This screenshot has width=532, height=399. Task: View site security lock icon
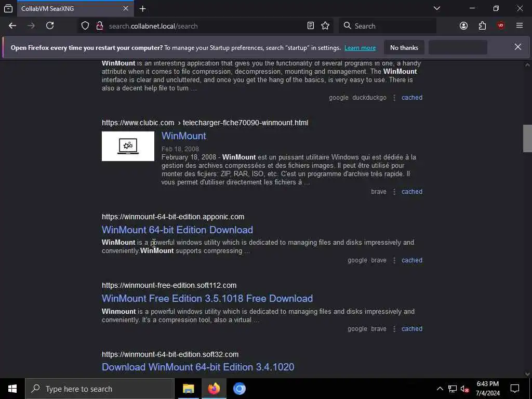pyautogui.click(x=99, y=26)
